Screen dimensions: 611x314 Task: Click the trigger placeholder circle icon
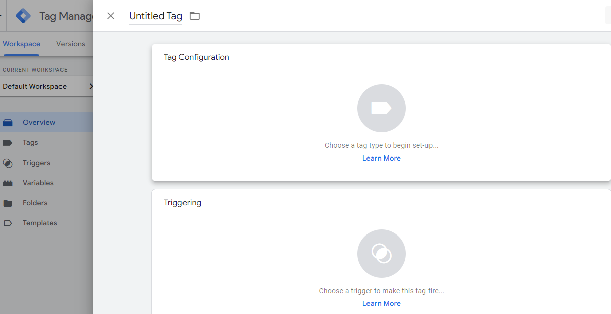coord(381,254)
